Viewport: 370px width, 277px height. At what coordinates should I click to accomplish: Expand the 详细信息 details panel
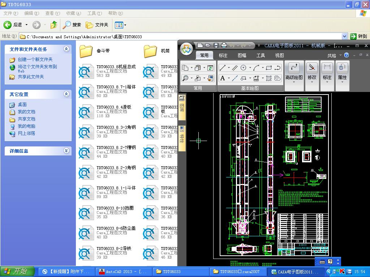point(66,151)
